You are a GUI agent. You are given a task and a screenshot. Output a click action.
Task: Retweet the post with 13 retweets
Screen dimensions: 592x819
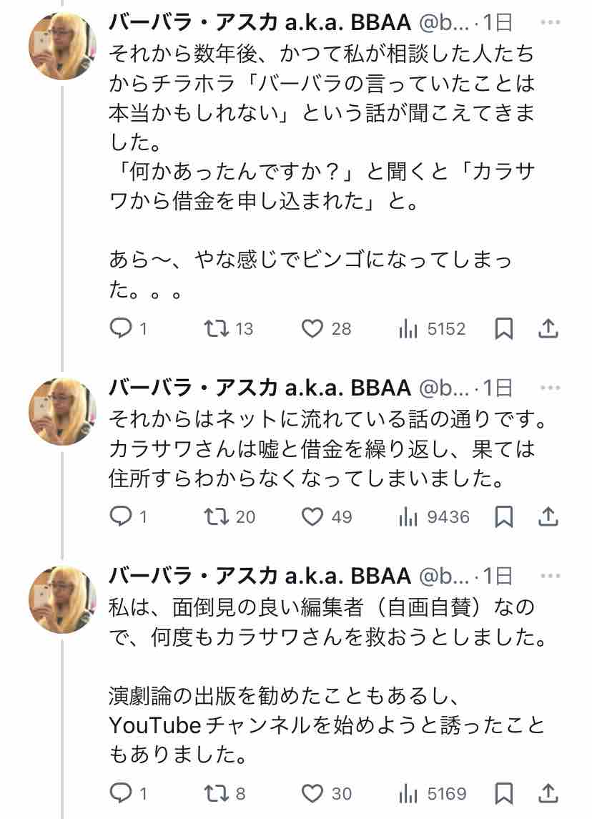[213, 328]
